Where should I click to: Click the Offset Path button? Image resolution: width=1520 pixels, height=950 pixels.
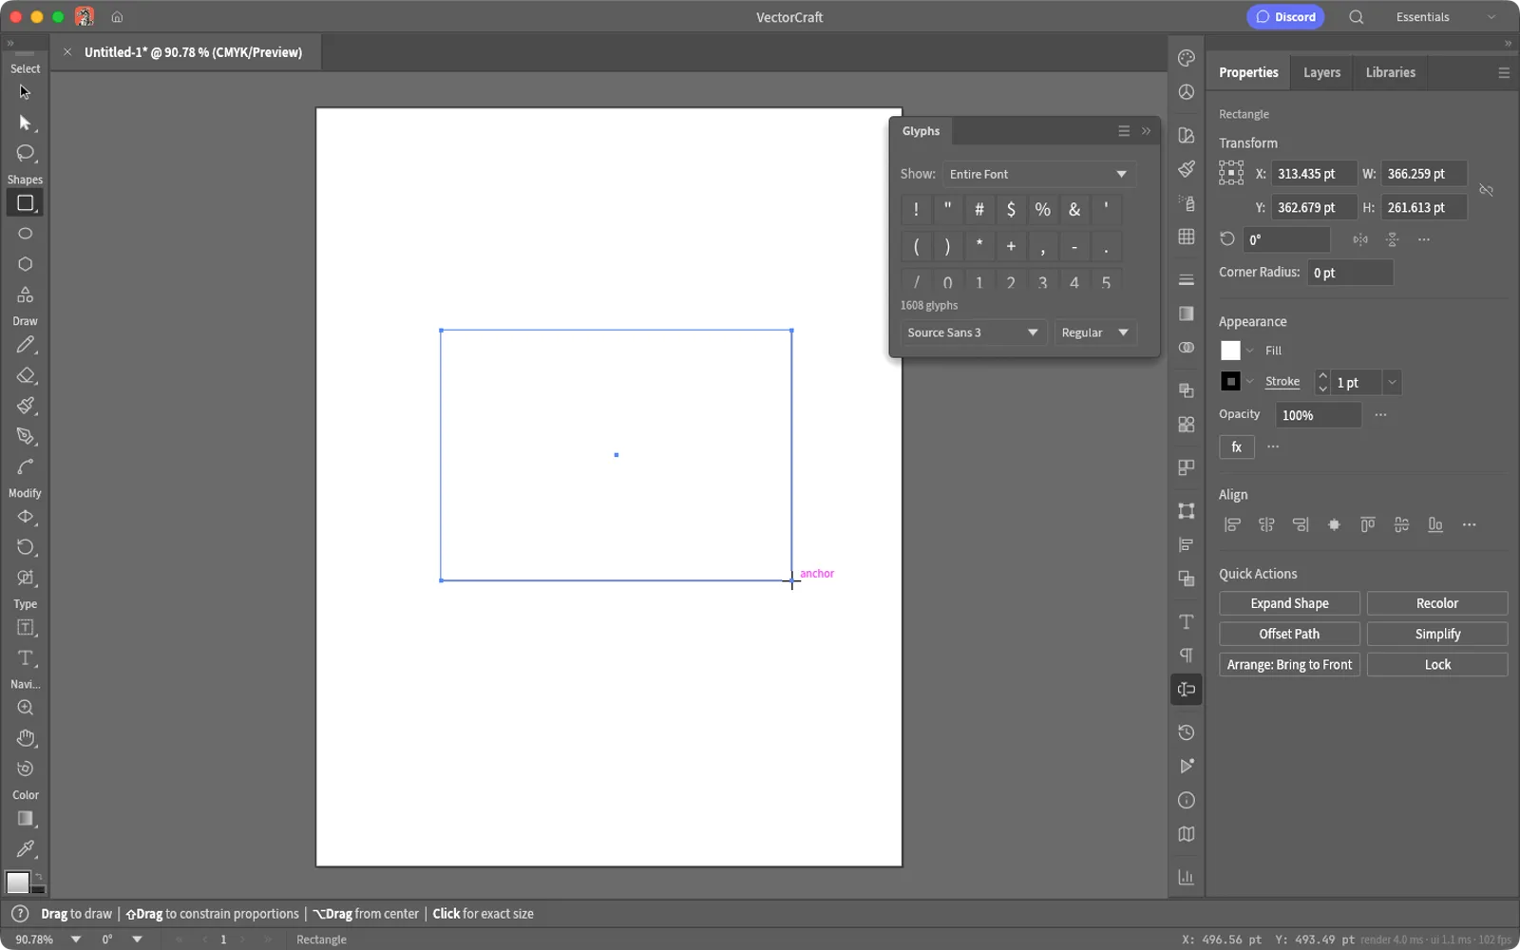click(x=1289, y=634)
